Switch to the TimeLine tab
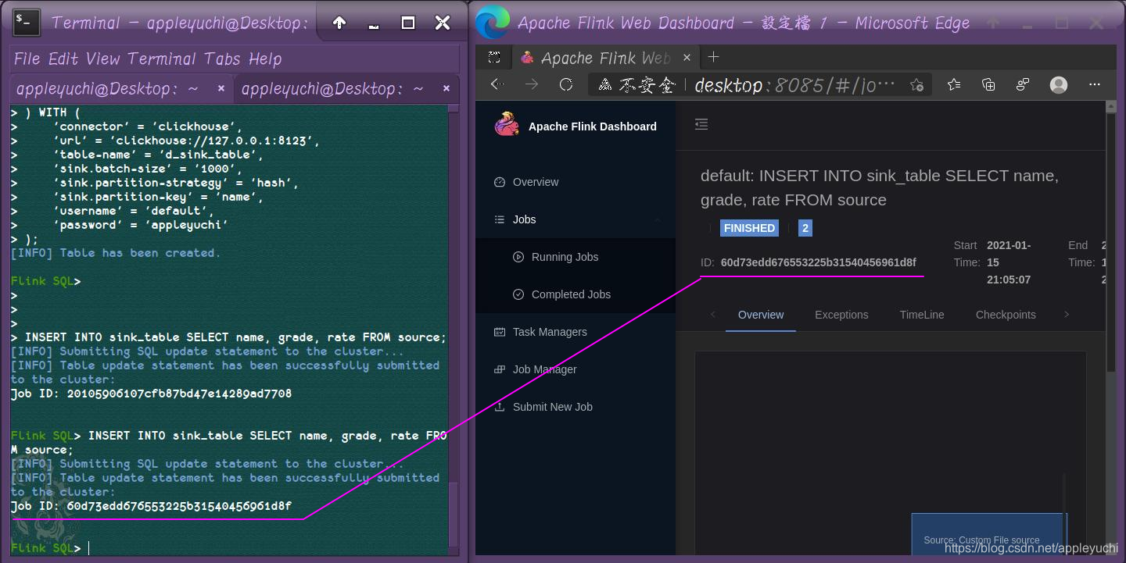 tap(921, 315)
